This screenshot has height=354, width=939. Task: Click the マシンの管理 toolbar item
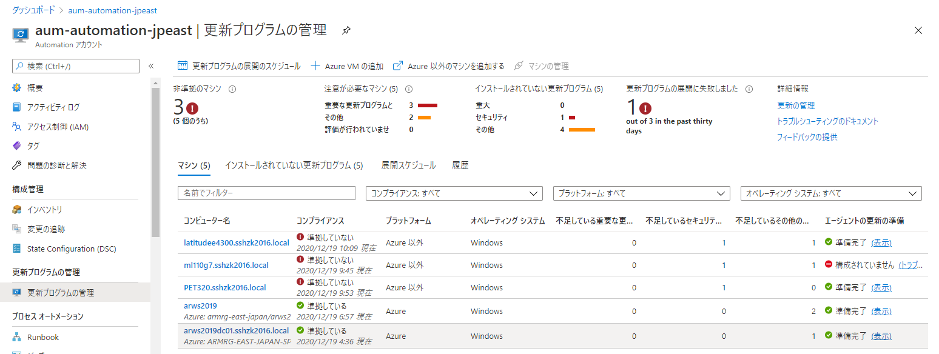pyautogui.click(x=541, y=66)
